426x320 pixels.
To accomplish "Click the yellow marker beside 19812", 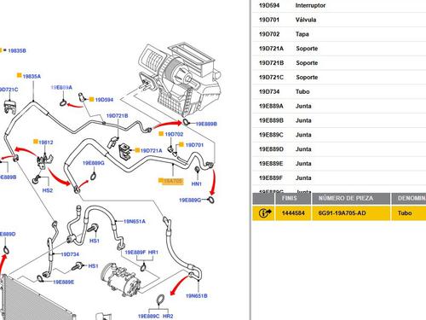I will (36, 142).
